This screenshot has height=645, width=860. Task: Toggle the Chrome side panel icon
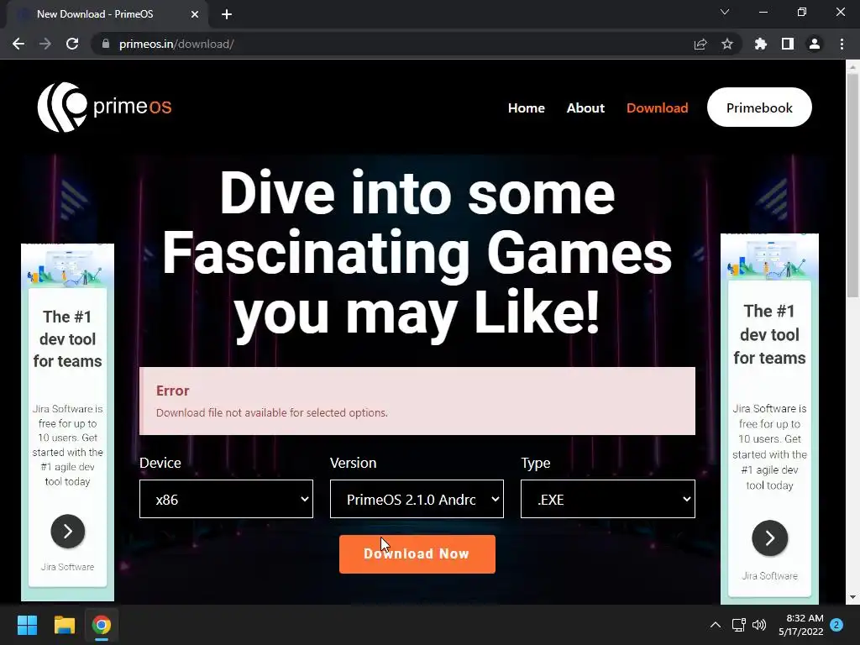coord(788,44)
